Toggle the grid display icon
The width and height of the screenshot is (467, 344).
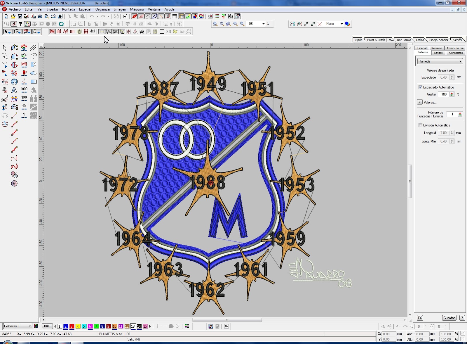coord(175,16)
